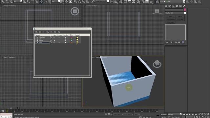Toggle hide on the layer showing the bulb icon
Screen dimensions: 210x118
tap(54, 41)
